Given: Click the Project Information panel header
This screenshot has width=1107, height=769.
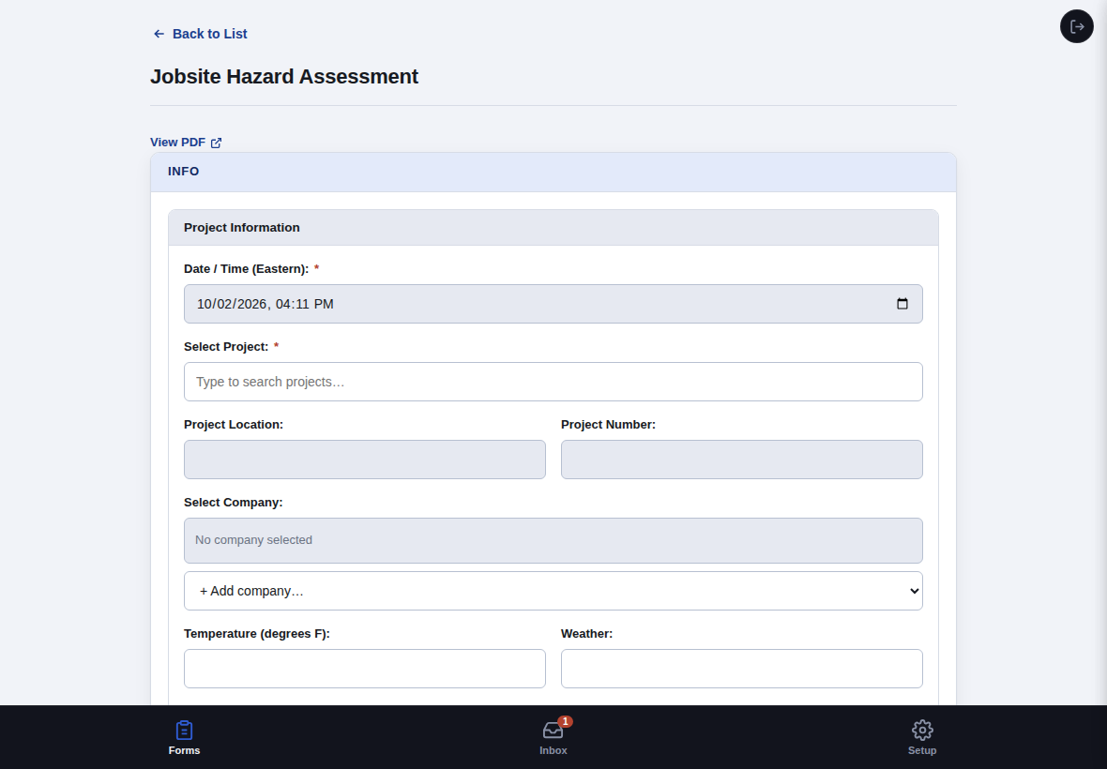Looking at the screenshot, I should (553, 228).
